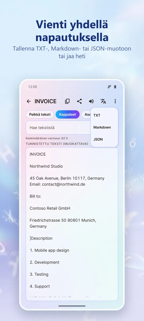Select the Pelkkä teksti chip

pyautogui.click(x=40, y=114)
